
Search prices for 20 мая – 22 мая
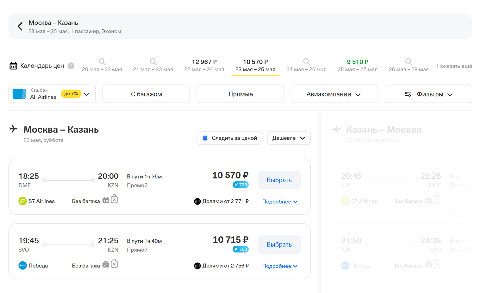(102, 65)
